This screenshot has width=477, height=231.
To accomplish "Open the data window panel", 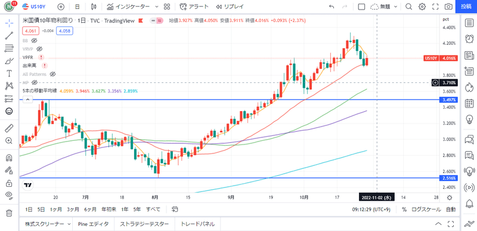I will click(469, 71).
